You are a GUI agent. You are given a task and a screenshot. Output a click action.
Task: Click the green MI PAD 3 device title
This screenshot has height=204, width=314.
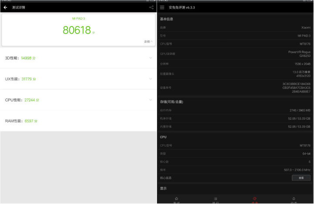coord(78,18)
